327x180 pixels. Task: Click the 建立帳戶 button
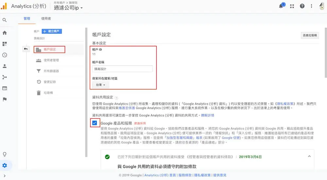tap(52, 31)
